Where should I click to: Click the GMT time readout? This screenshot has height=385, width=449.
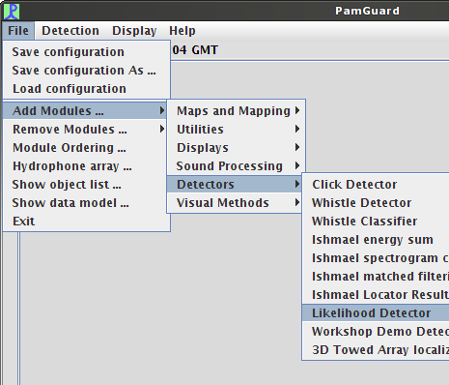tap(195, 50)
